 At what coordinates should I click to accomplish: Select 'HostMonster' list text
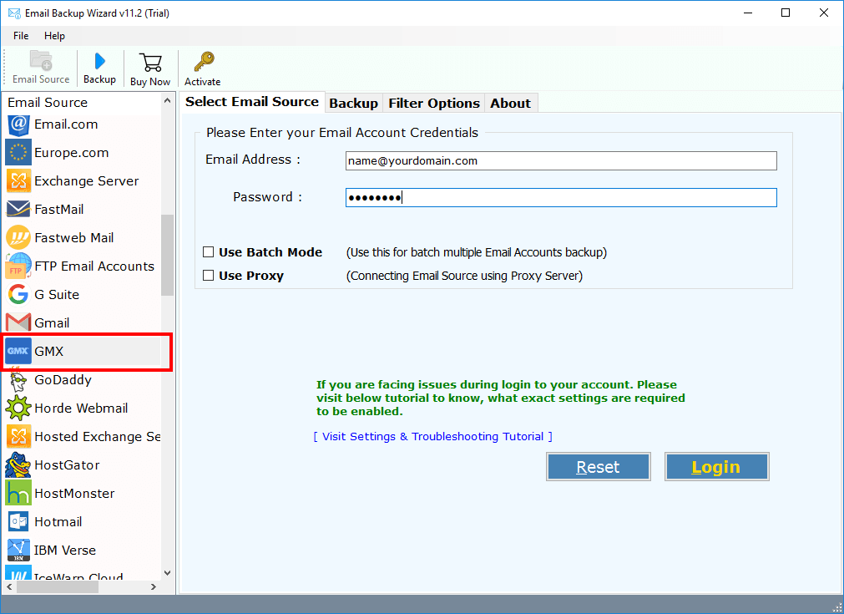pyautogui.click(x=75, y=493)
